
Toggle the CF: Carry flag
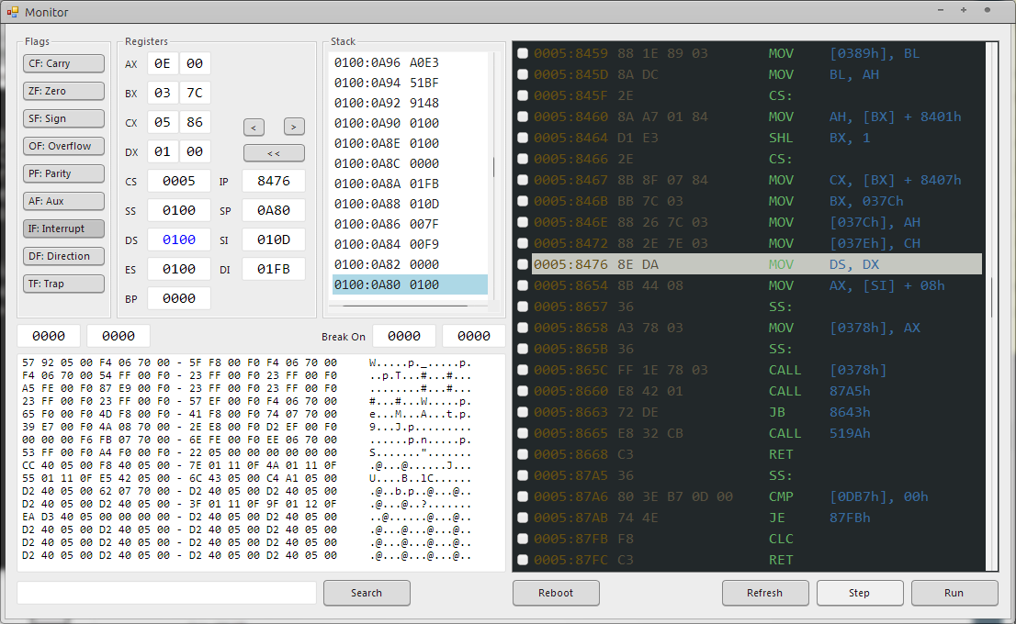pos(63,63)
